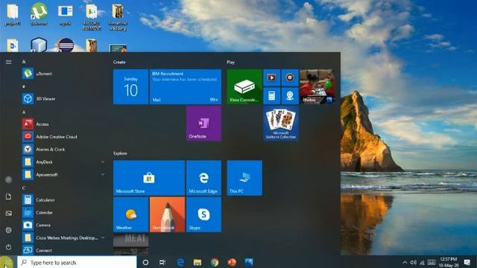The height and width of the screenshot is (268, 477).
Task: Launch the SketchBook tile
Action: point(167,214)
